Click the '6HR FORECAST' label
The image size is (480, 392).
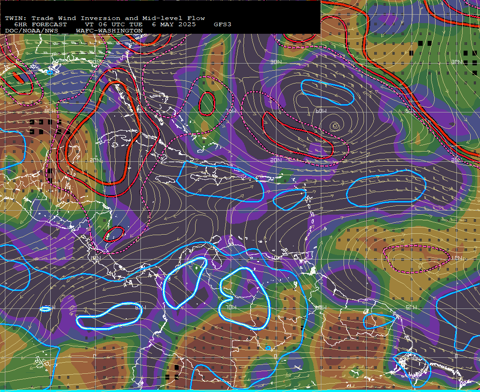40,24
